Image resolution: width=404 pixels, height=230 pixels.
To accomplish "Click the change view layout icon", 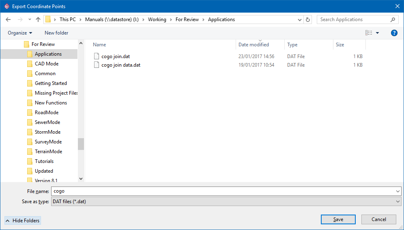I will pyautogui.click(x=369, y=33).
